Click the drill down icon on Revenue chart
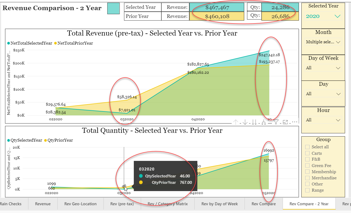 pos(245,122)
